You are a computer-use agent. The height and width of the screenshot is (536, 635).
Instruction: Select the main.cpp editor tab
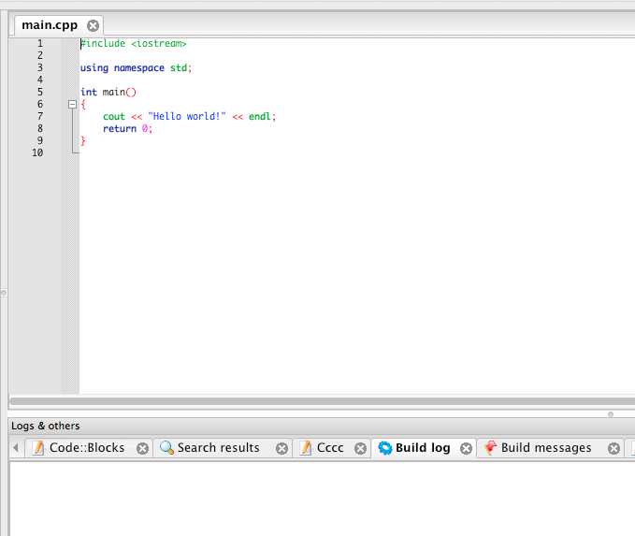50,25
